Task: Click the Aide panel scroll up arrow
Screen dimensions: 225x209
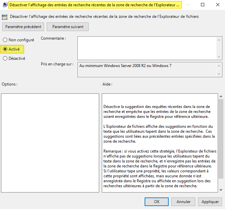Action: click(x=221, y=96)
